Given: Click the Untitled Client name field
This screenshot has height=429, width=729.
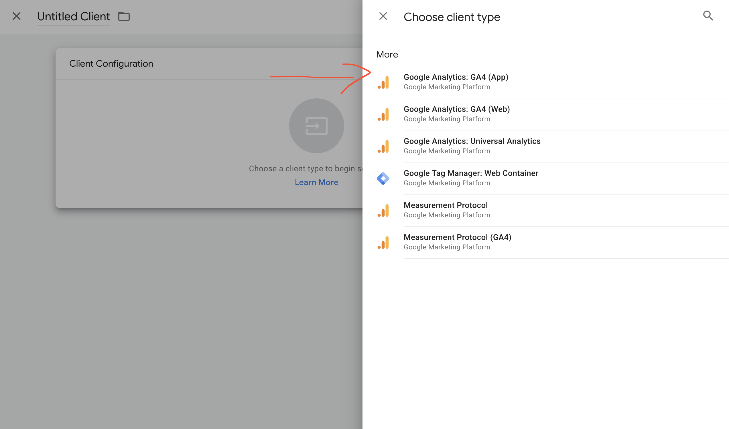Looking at the screenshot, I should [x=74, y=17].
